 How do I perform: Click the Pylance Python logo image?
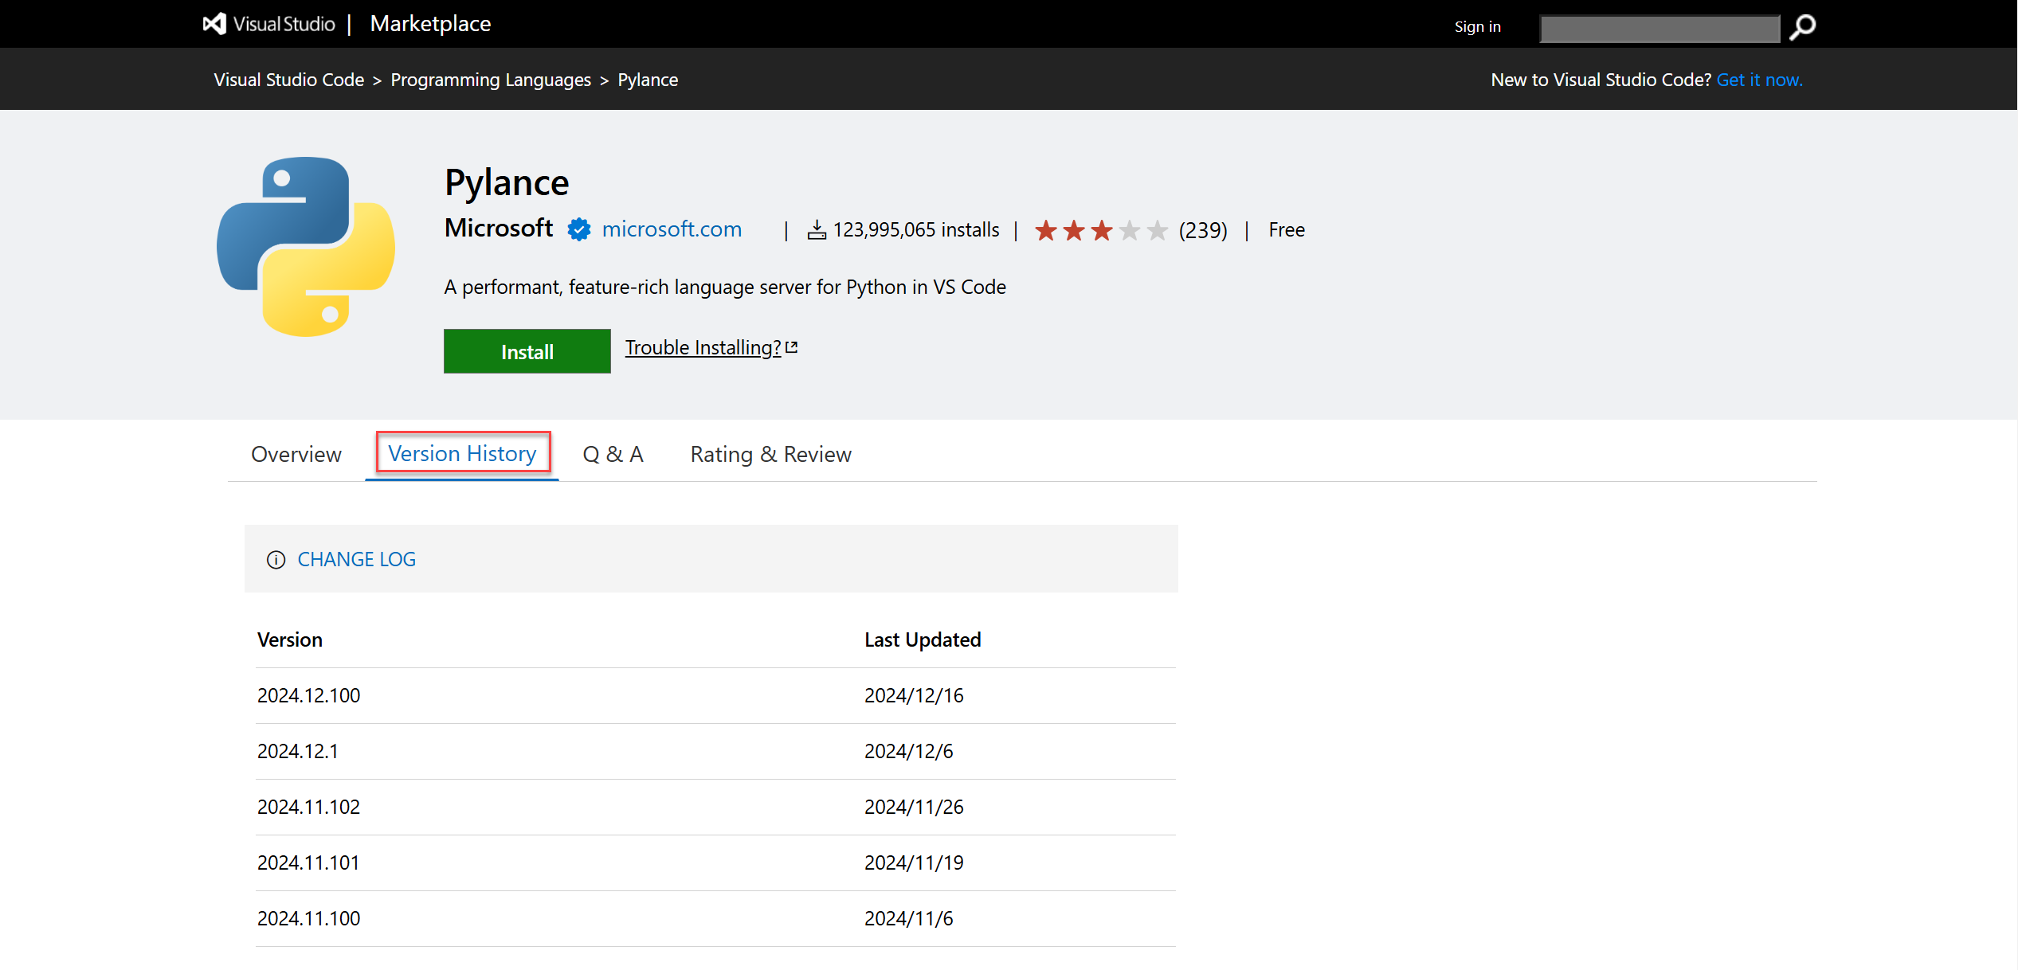click(306, 246)
